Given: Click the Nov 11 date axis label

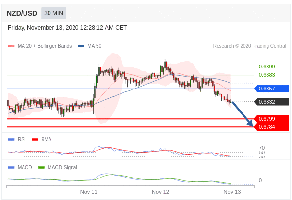Looking at the screenshot, I should point(89,192).
